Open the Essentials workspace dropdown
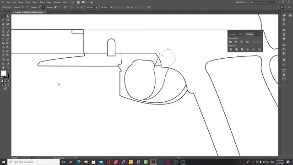Screen dimensions: 293x165 click(241, 2)
